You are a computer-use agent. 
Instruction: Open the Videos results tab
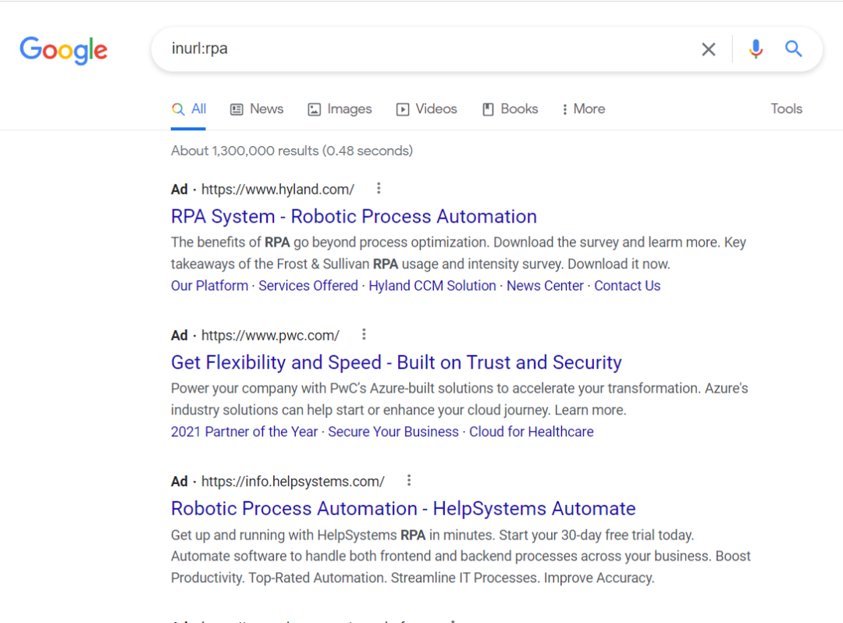(x=426, y=109)
